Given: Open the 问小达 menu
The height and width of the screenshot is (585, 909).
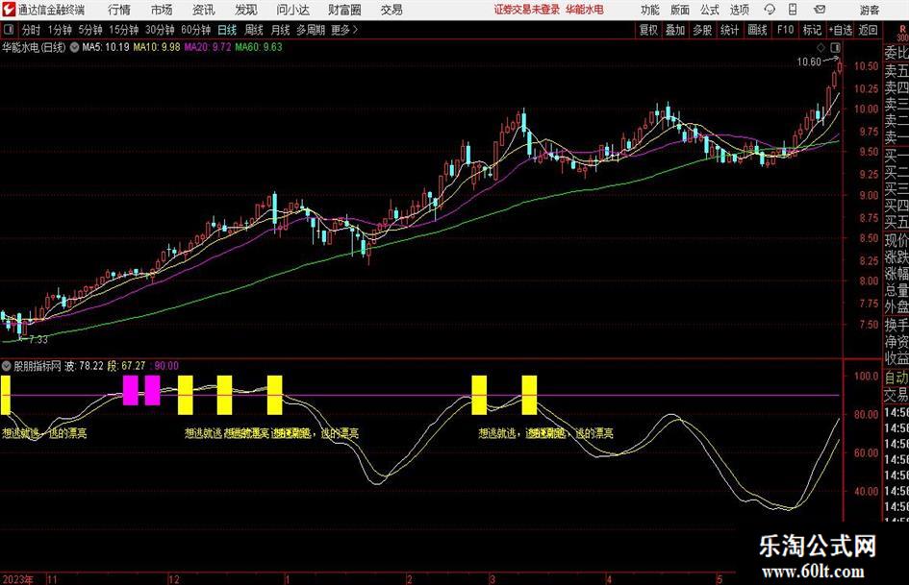Looking at the screenshot, I should coord(292,10).
